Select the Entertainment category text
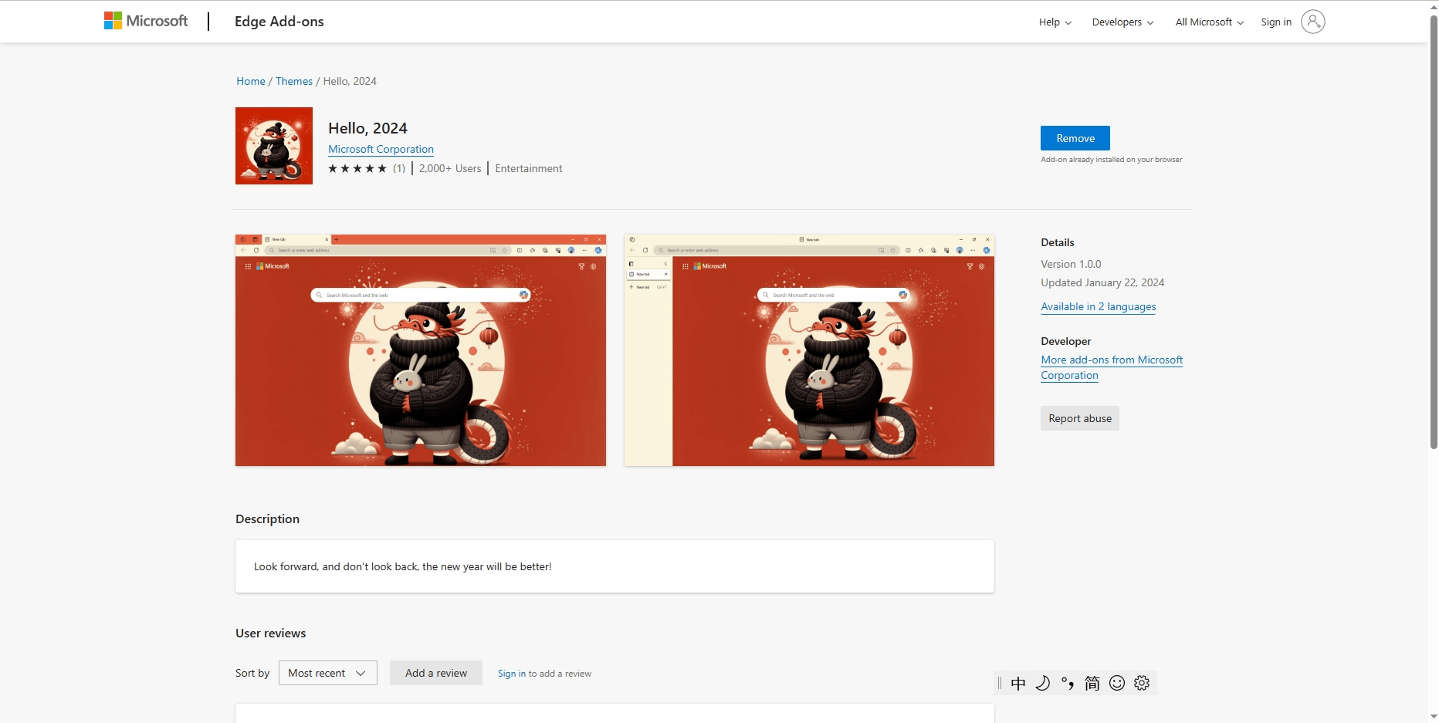This screenshot has width=1439, height=723. coord(529,168)
